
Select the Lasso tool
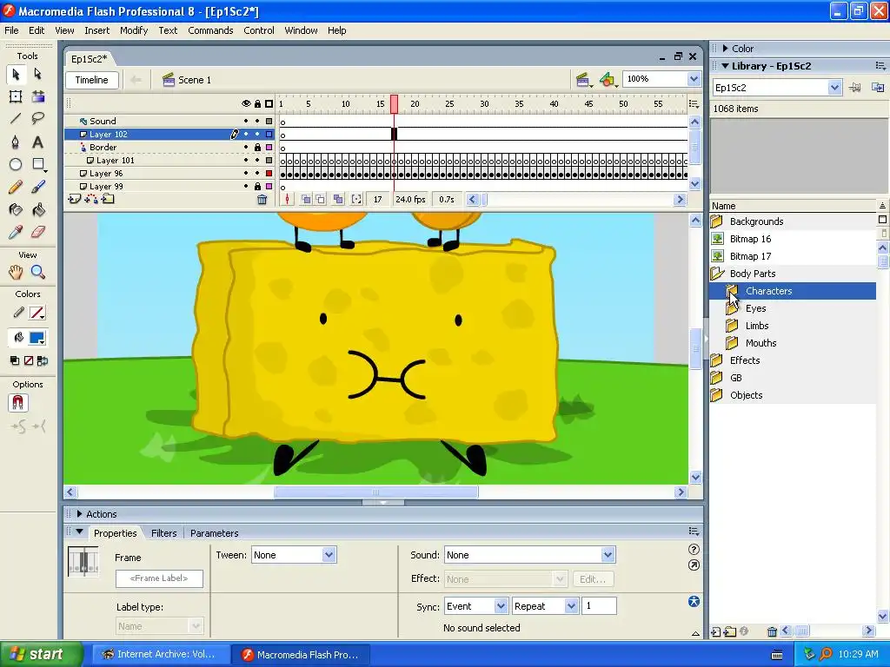[38, 118]
